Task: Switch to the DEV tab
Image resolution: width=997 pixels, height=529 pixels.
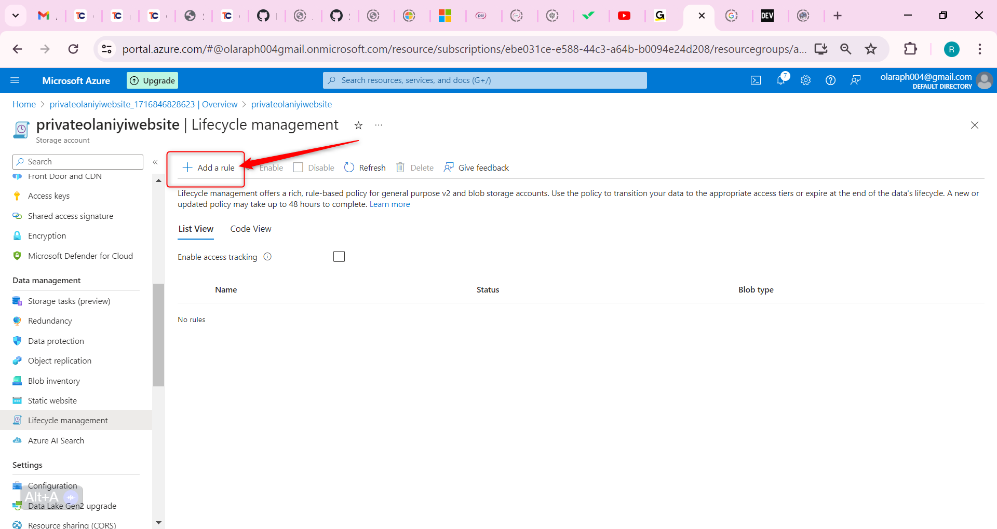Action: (x=767, y=16)
